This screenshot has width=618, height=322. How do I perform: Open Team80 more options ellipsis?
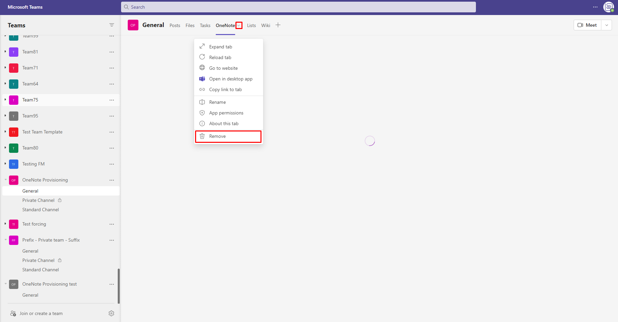point(112,148)
